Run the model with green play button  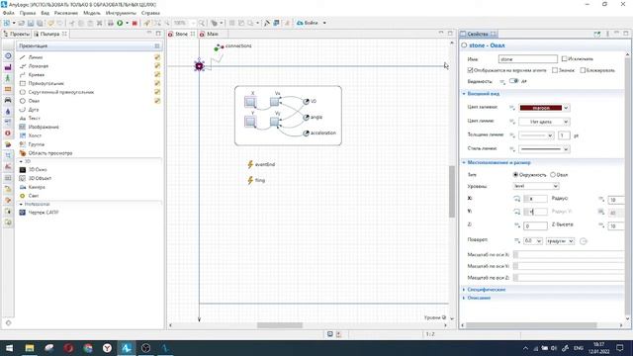(120, 23)
